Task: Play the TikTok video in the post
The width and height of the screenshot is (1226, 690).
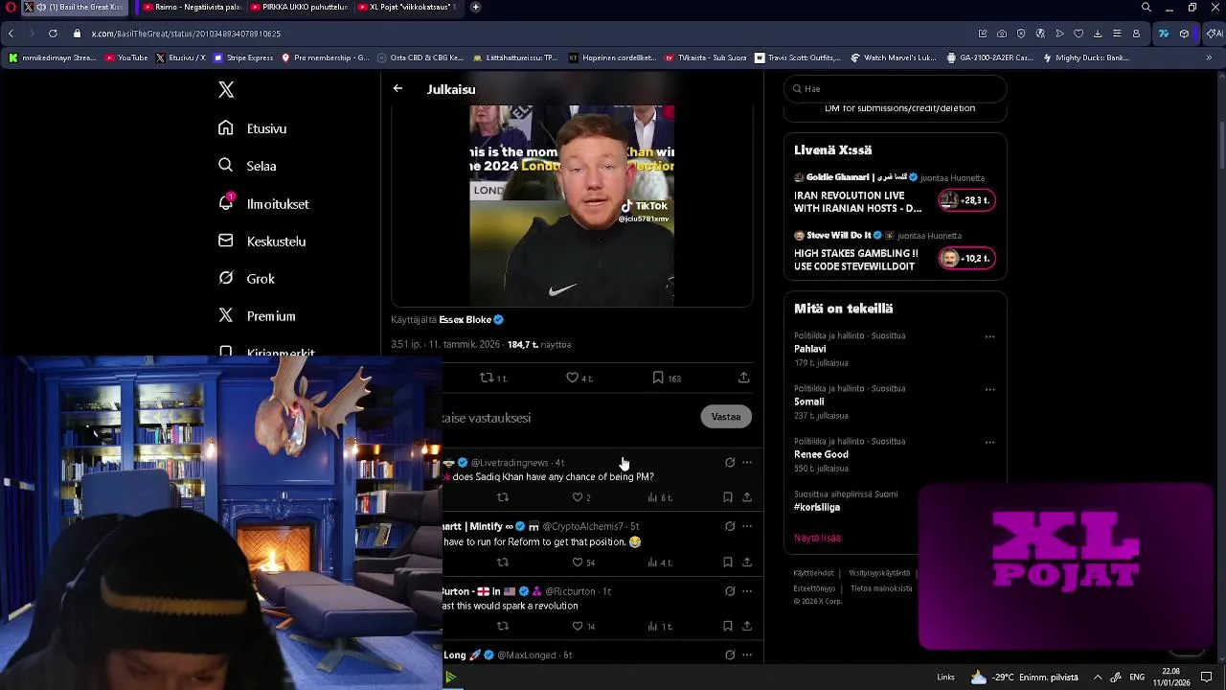Action: pyautogui.click(x=572, y=206)
